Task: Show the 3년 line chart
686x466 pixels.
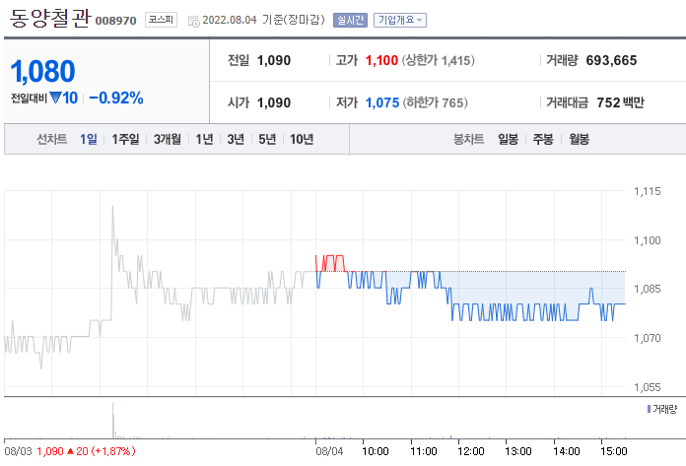Action: (x=236, y=139)
